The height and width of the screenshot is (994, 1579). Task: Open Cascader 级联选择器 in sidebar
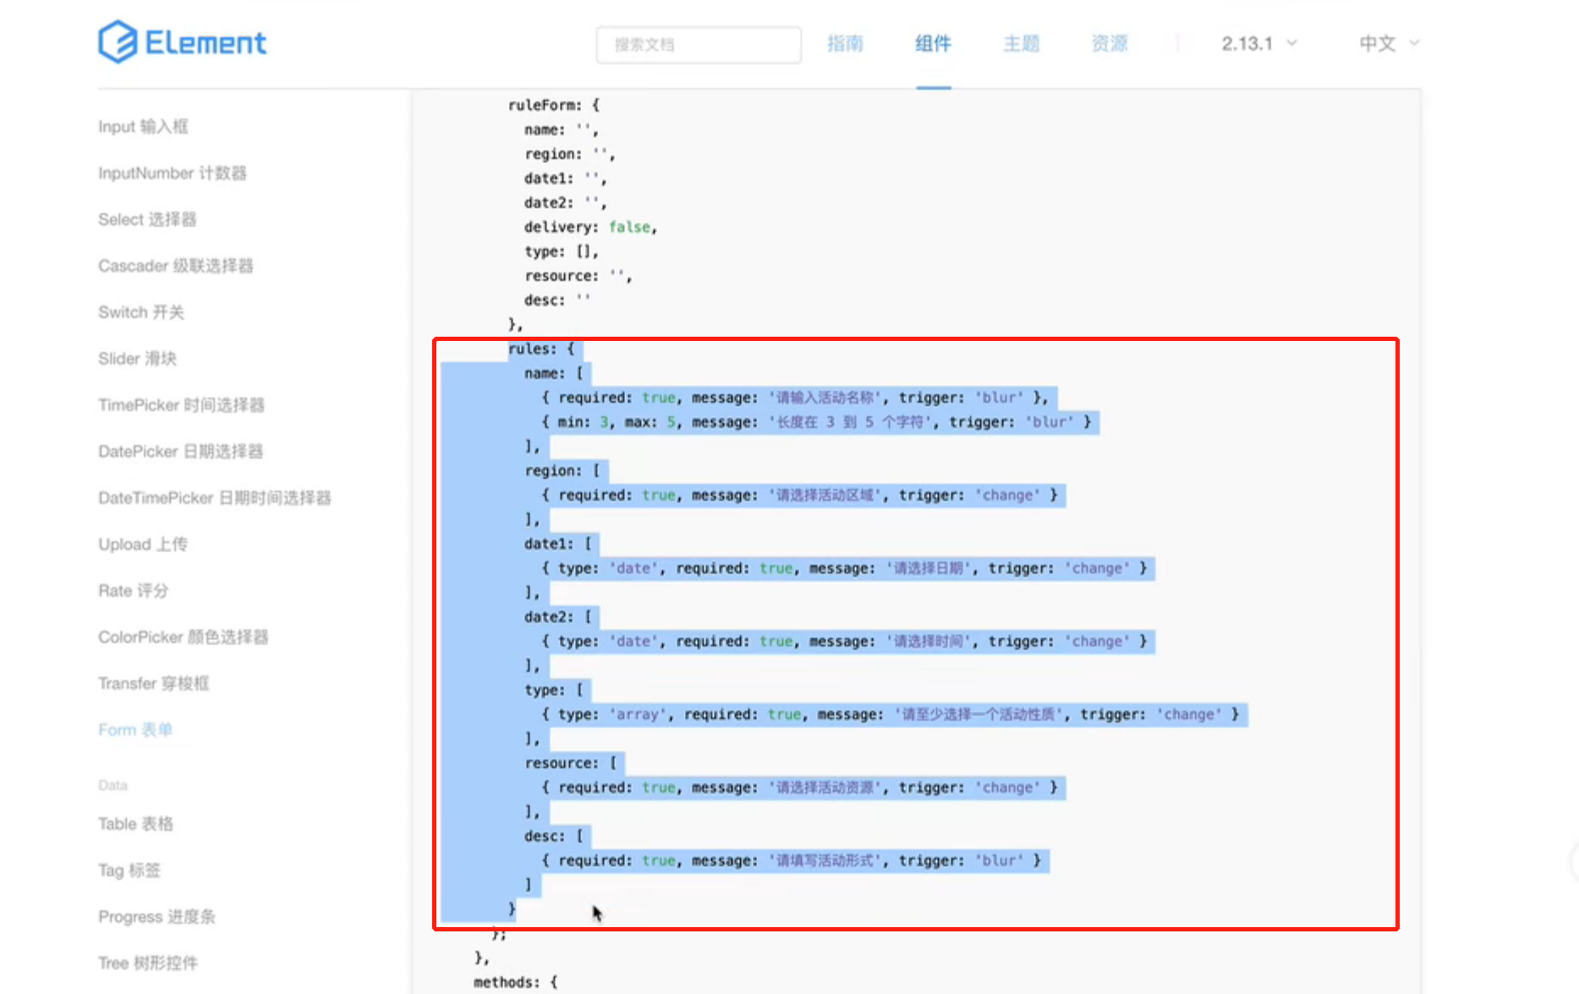pyautogui.click(x=176, y=266)
